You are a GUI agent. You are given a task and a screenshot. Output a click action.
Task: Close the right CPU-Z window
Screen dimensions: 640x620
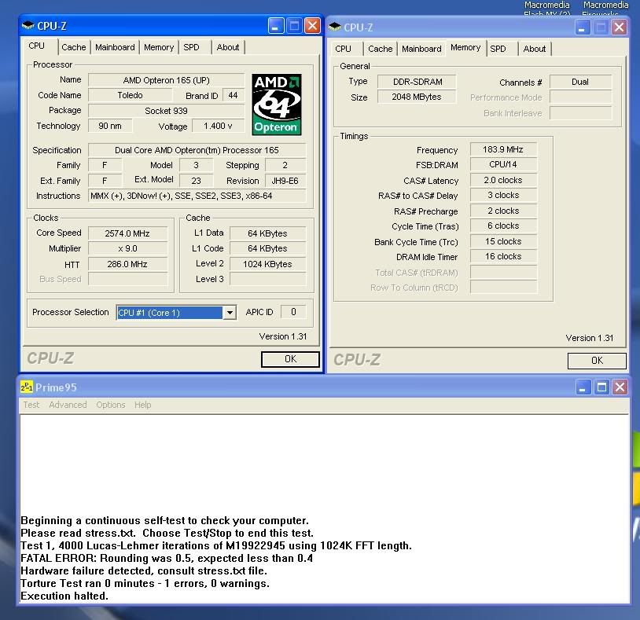[x=619, y=28]
